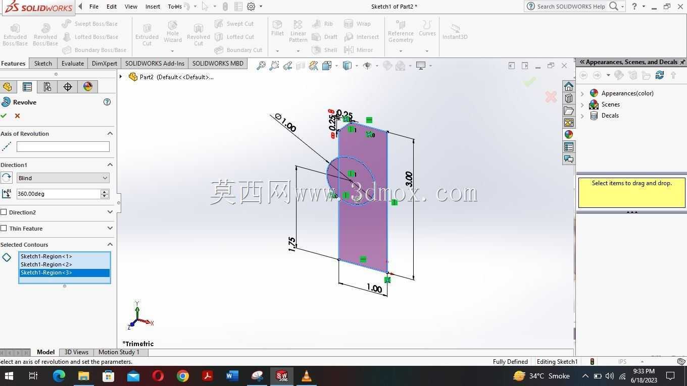Image resolution: width=687 pixels, height=386 pixels.
Task: Expand the Part2 flyout tree arrow
Action: 121,77
